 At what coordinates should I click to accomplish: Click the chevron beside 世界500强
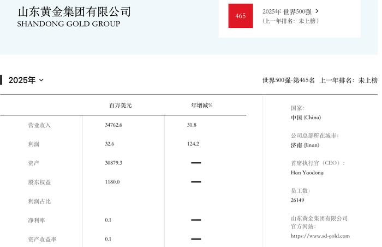pos(317,11)
